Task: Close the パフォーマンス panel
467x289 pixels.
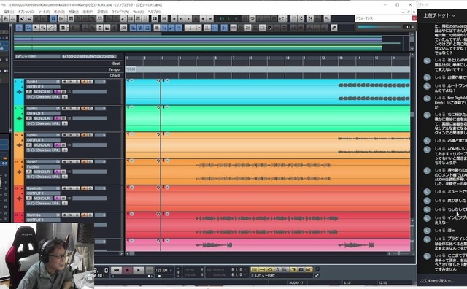Action: [414, 18]
